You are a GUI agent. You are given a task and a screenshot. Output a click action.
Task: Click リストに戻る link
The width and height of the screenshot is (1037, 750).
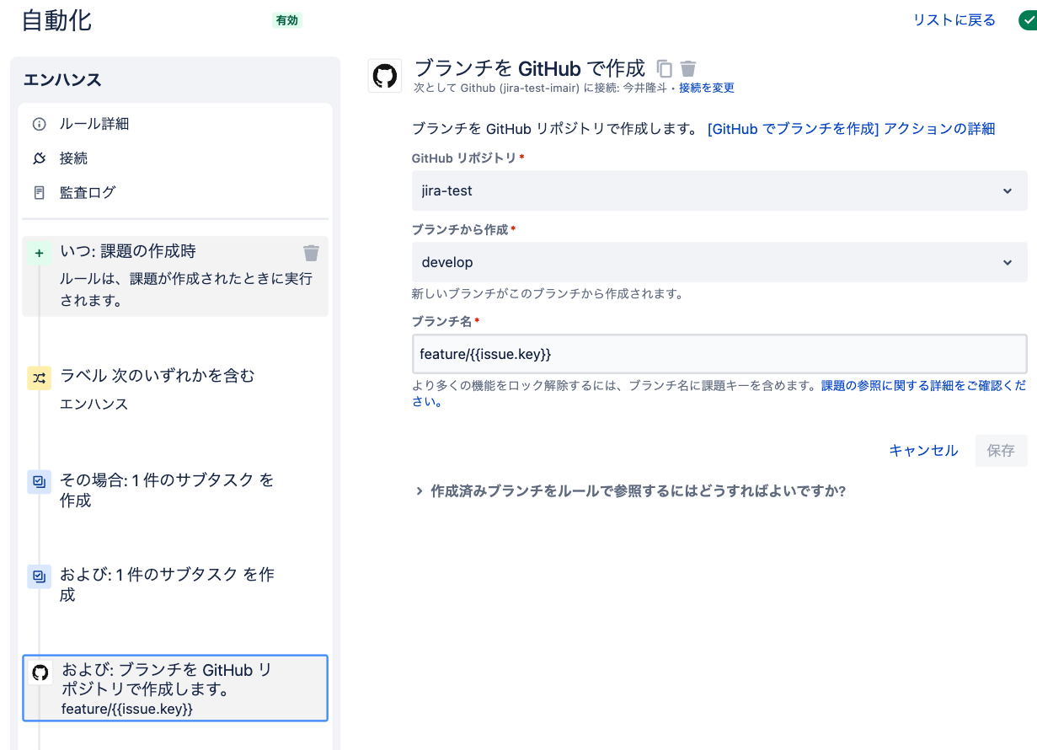(x=954, y=20)
